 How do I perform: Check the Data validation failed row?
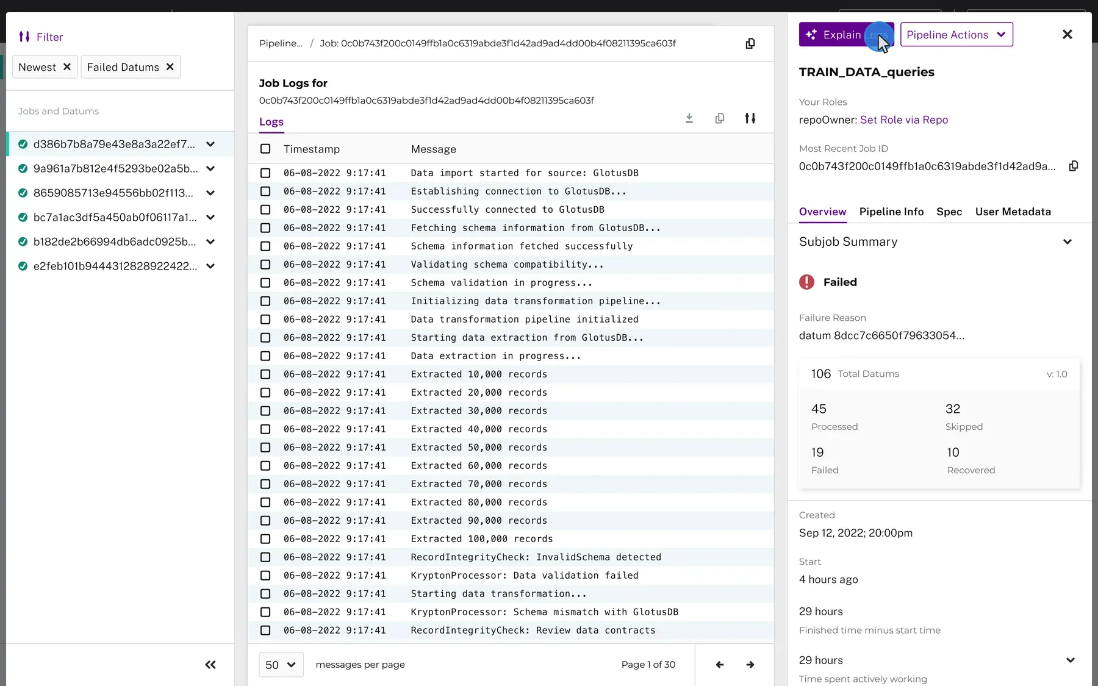pos(265,576)
